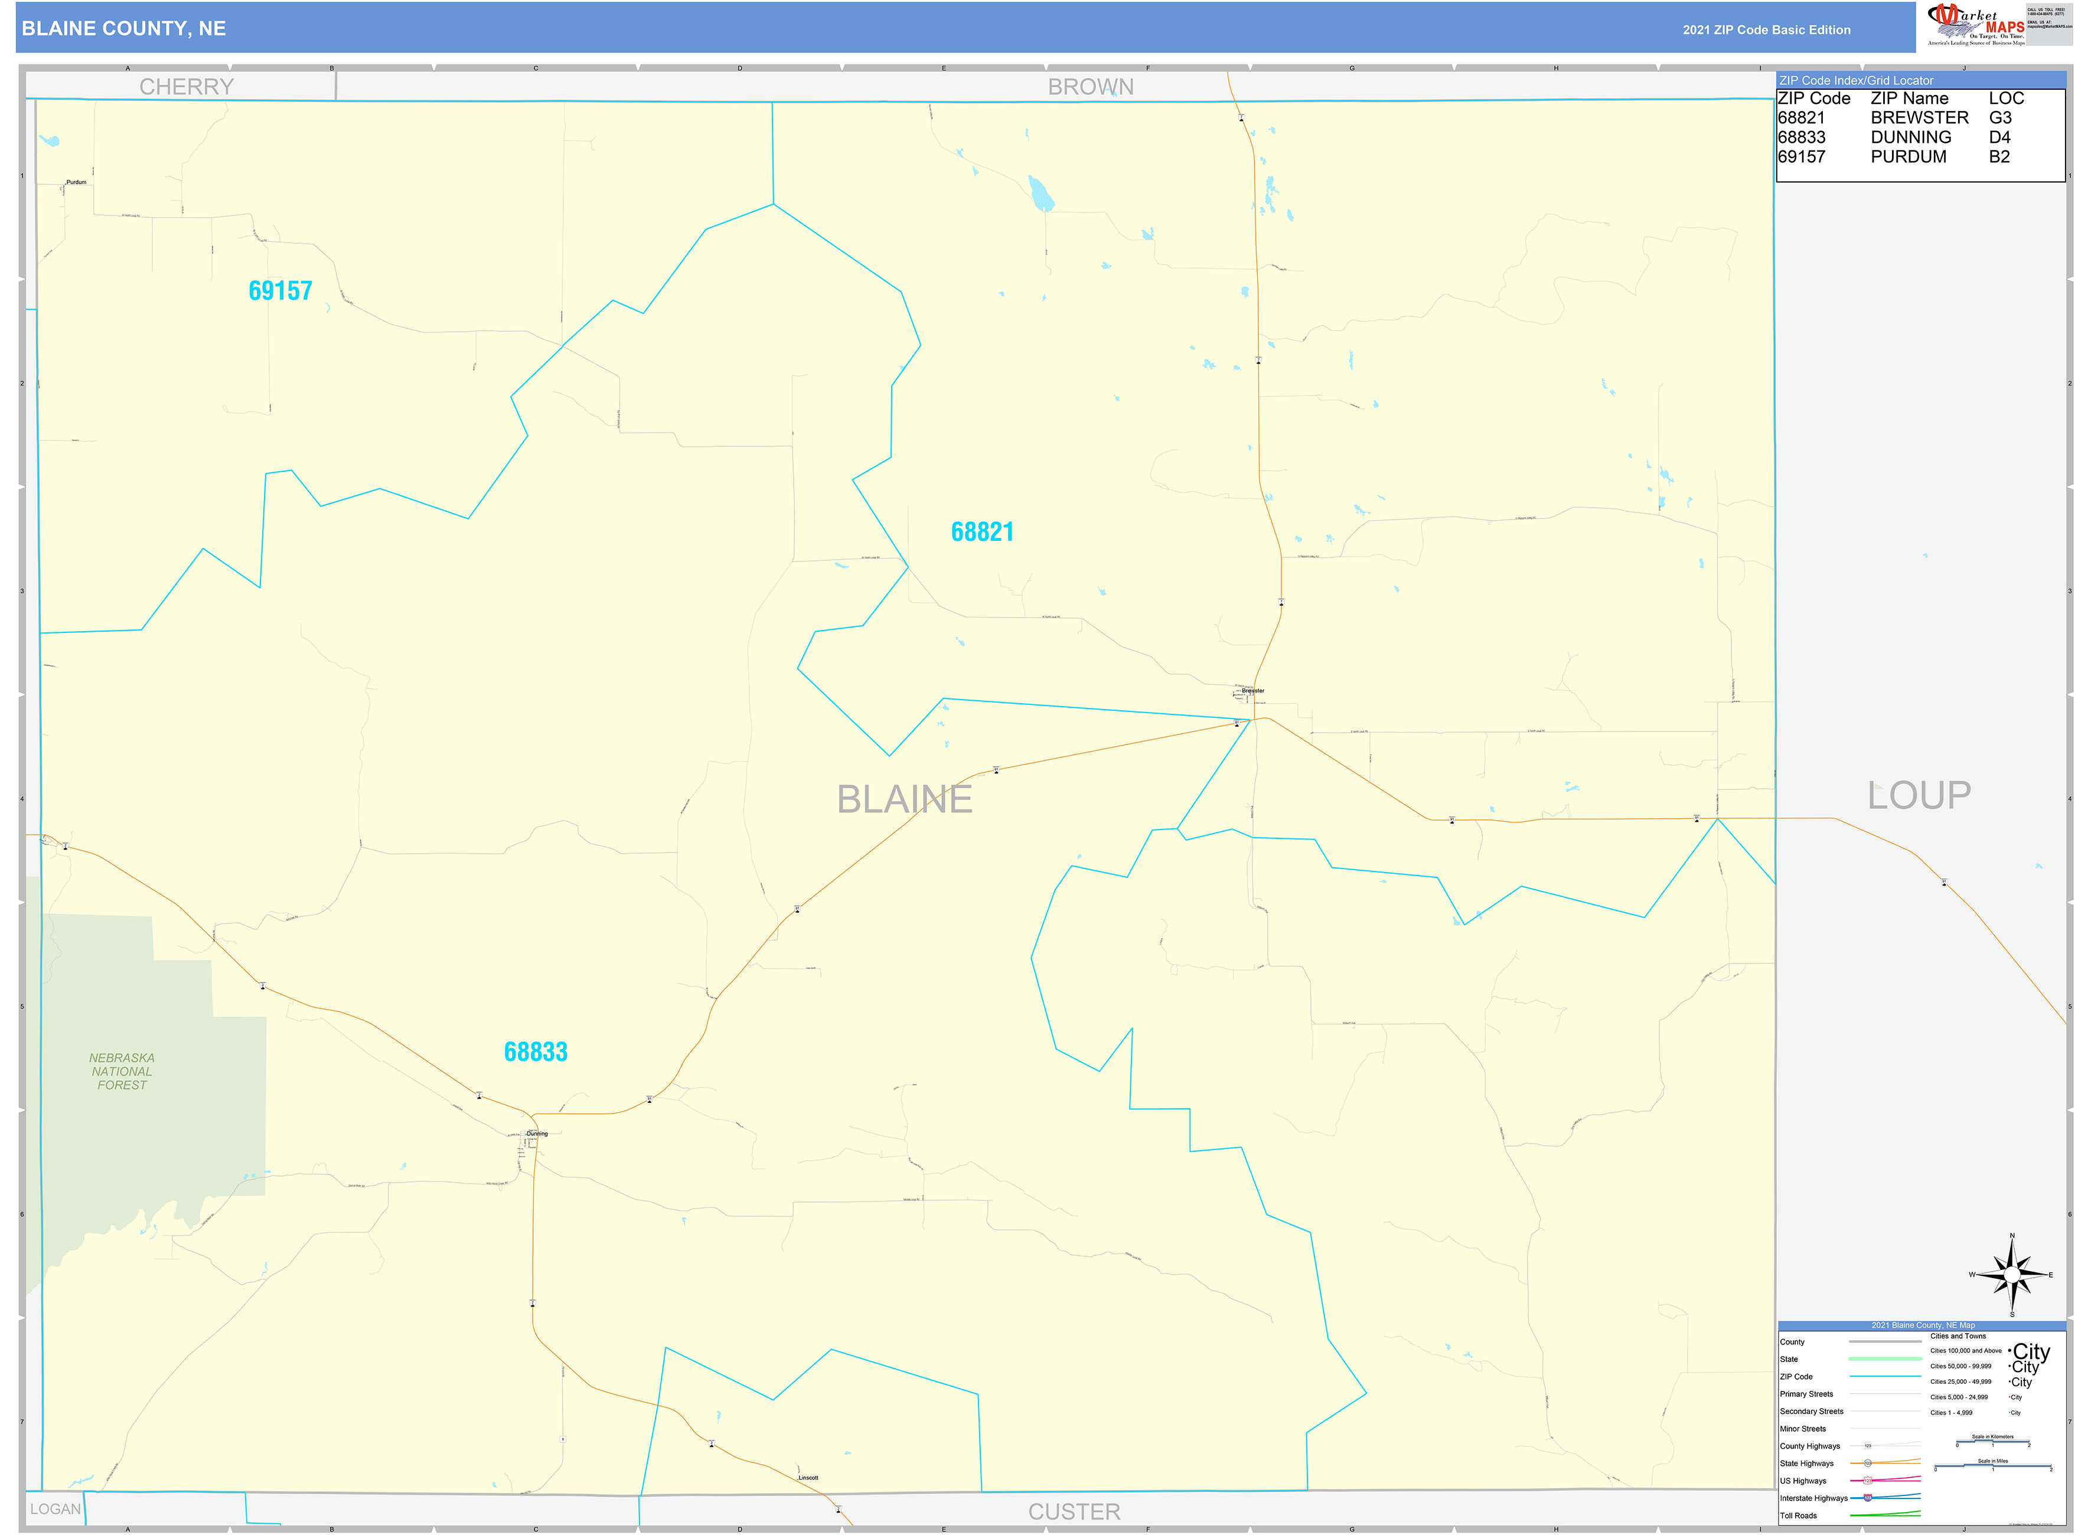Select ZIP code 68821 label on the map

[982, 531]
